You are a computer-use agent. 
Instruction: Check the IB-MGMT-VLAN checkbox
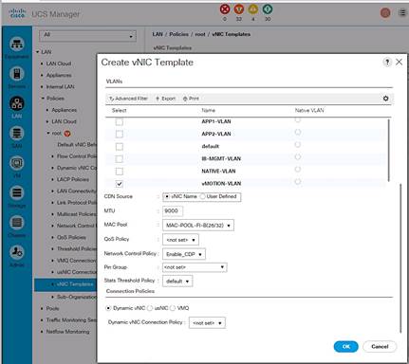(x=120, y=159)
